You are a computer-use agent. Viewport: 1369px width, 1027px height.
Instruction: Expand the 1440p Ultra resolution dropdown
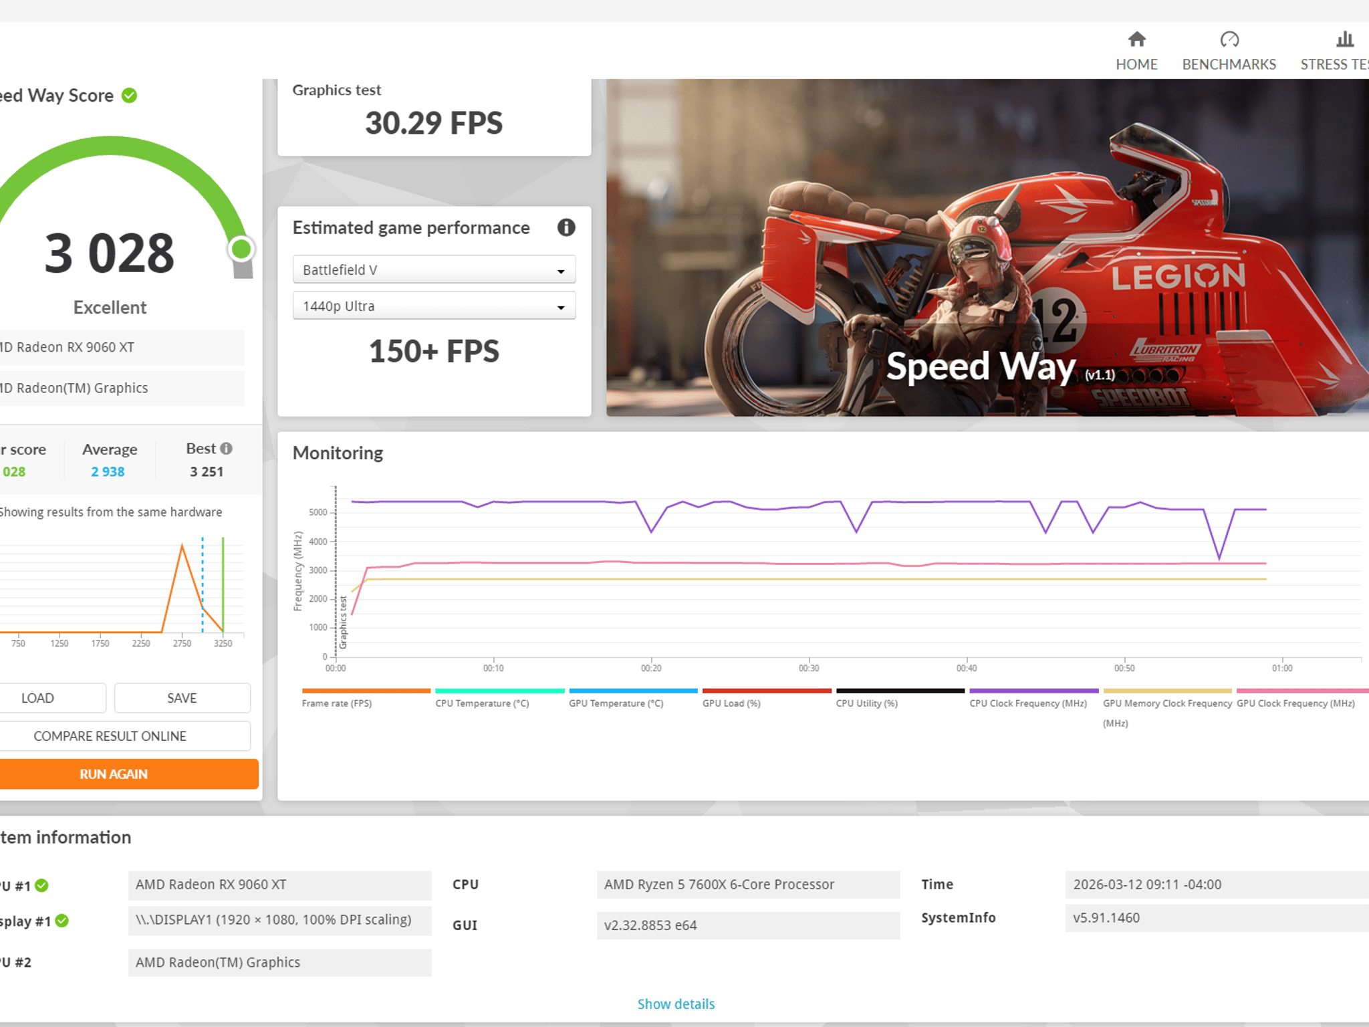pos(434,306)
